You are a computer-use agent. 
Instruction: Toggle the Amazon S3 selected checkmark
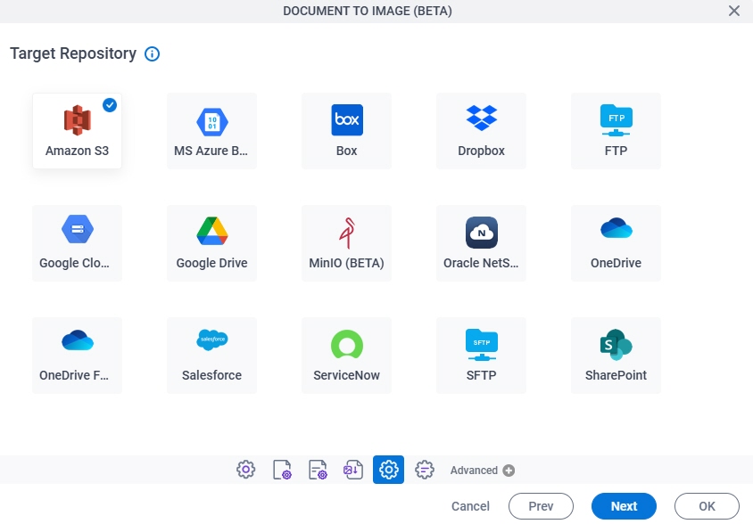(x=110, y=104)
